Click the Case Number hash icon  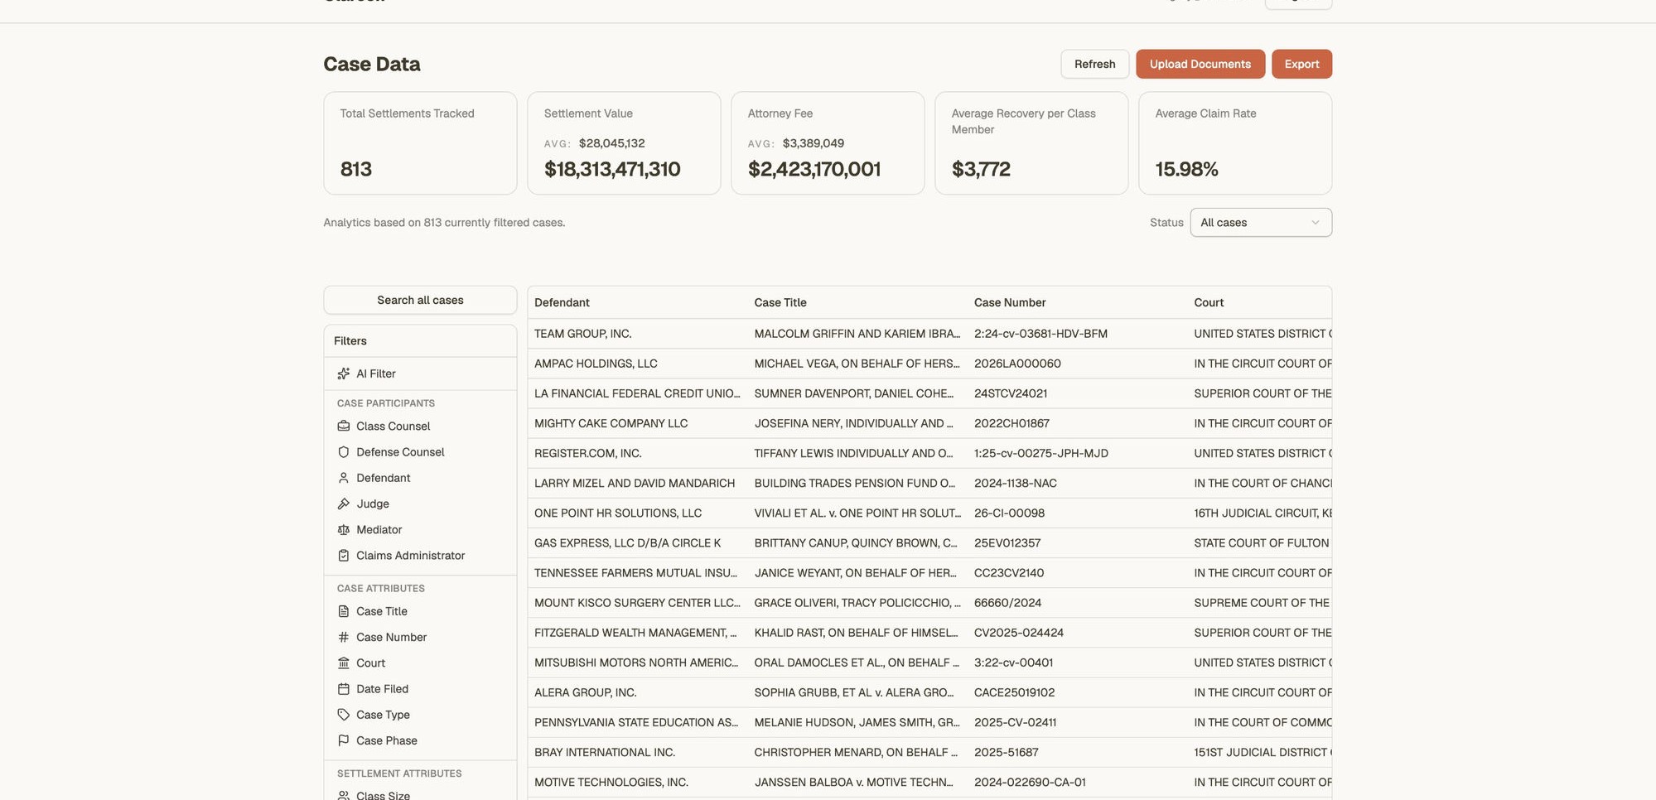coord(343,637)
